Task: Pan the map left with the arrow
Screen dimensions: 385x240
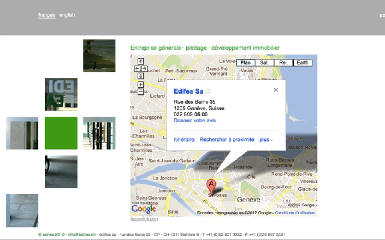Action: coord(137,68)
